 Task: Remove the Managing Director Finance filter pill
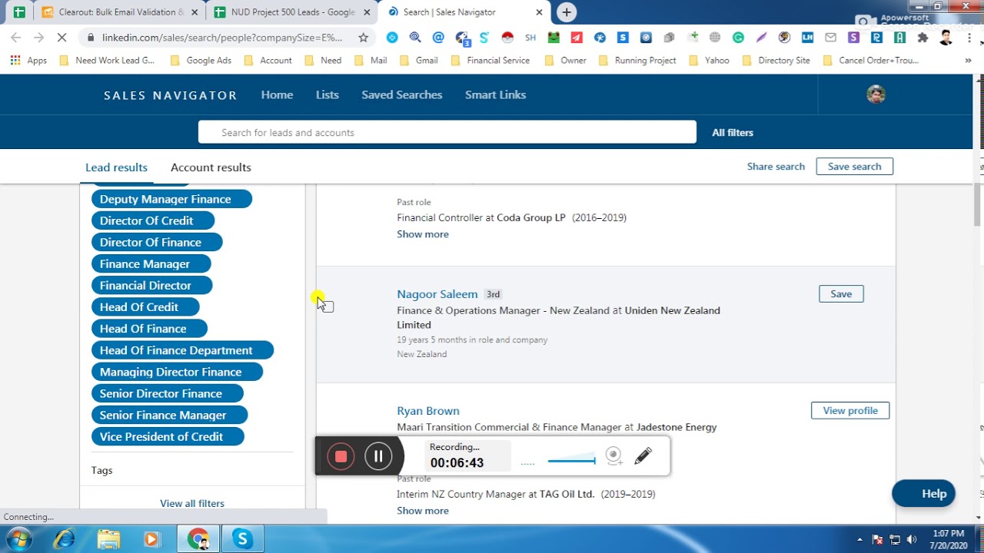click(x=177, y=372)
